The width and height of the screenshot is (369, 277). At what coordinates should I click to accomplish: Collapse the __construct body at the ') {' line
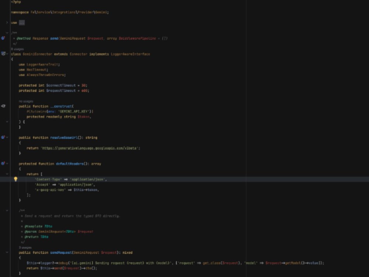tap(7, 122)
